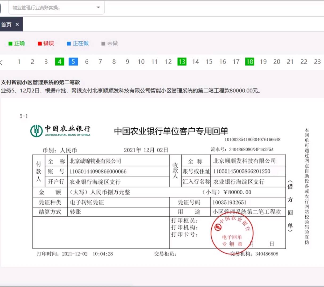Screen dimensions: 324x287
Task: Click the receipt heading 中国农业银行单位客户专用回单
Action: pos(171,131)
